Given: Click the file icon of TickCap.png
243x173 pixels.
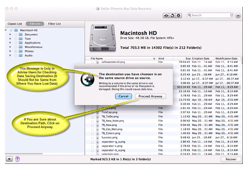Looking at the screenshot, I should pyautogui.click(x=98, y=113).
